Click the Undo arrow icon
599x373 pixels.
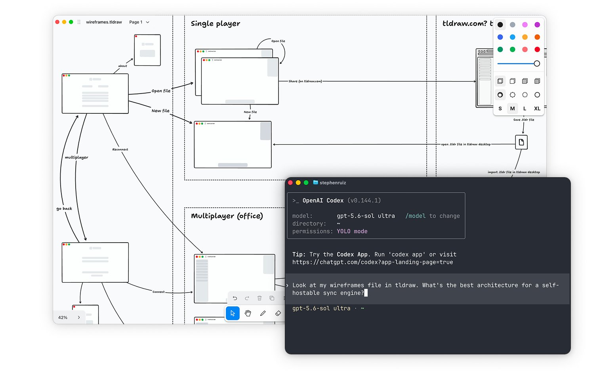pos(235,298)
